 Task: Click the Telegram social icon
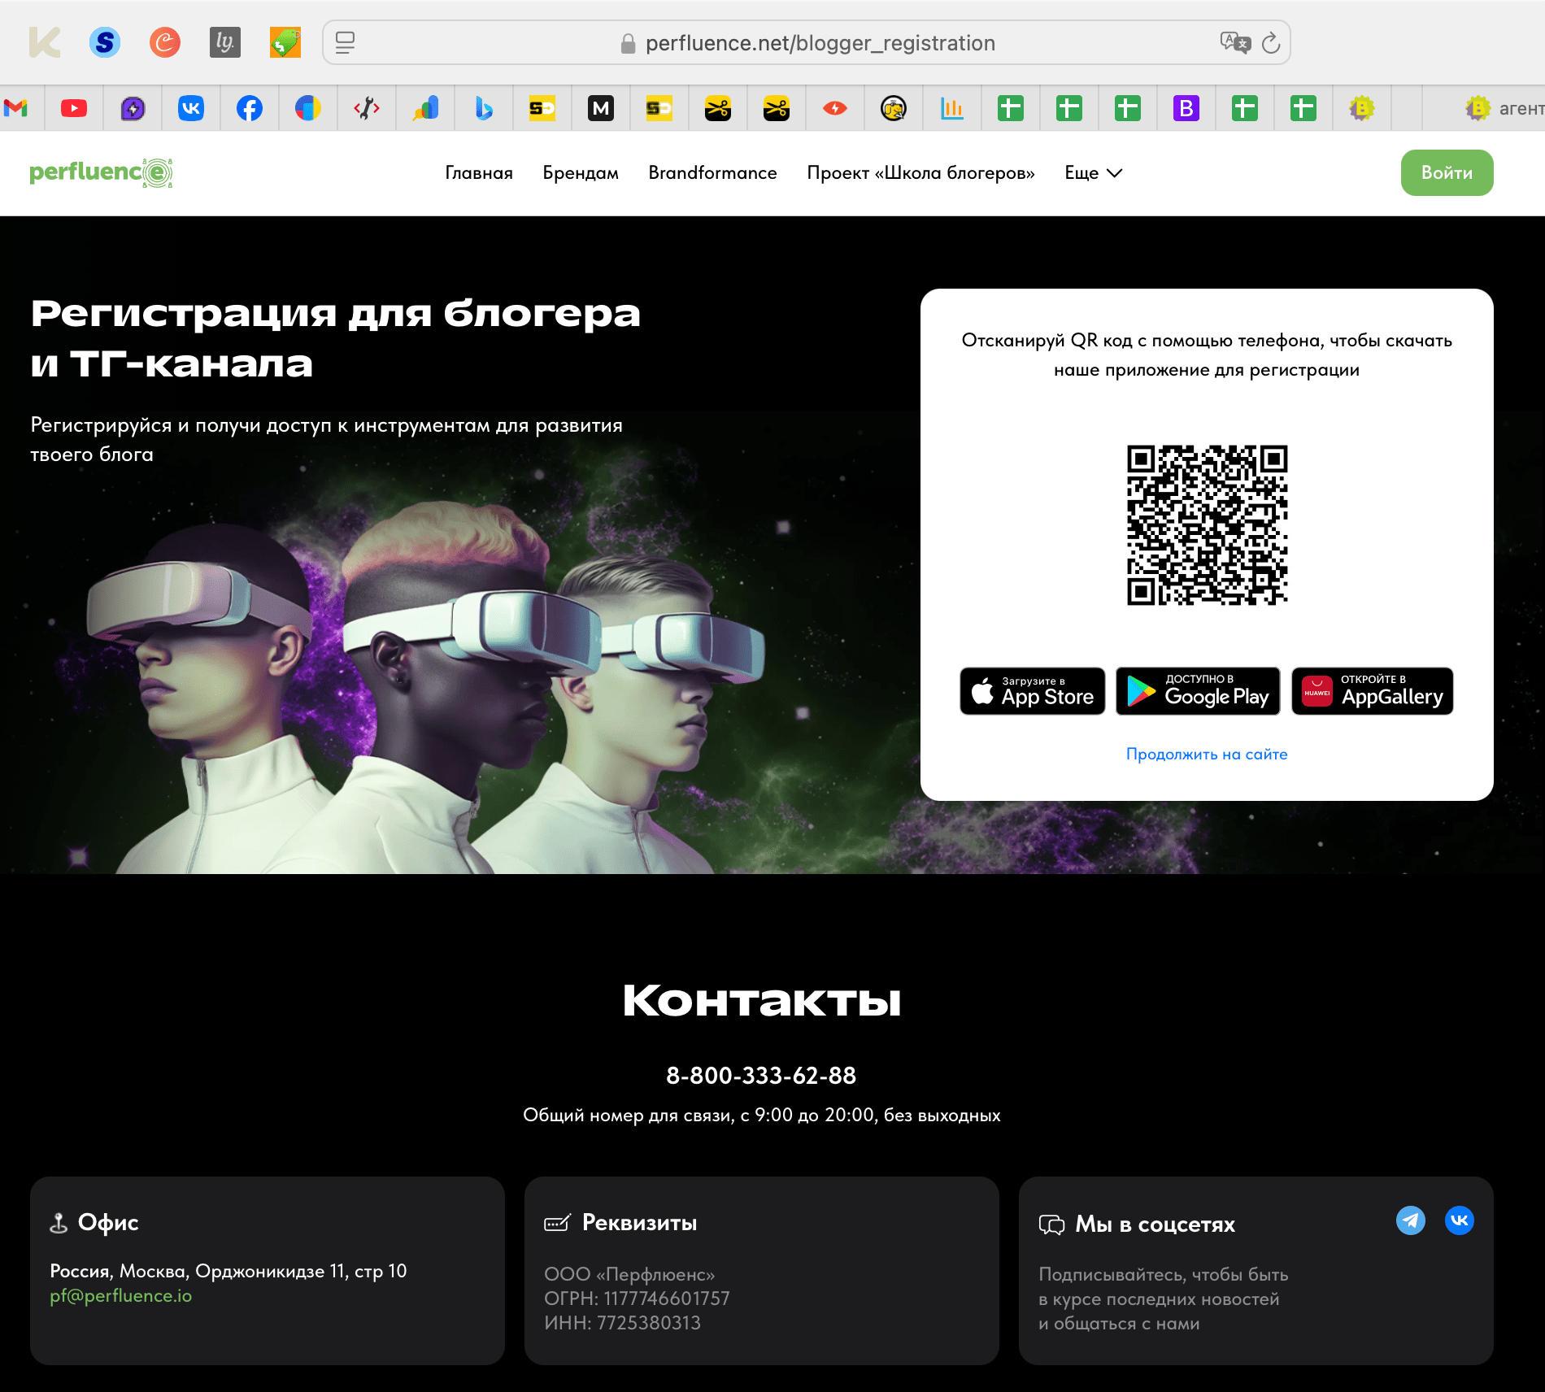click(x=1410, y=1220)
